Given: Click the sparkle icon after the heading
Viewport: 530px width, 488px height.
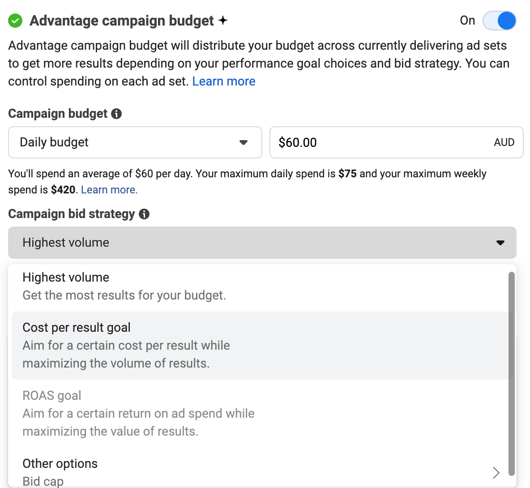Looking at the screenshot, I should [222, 20].
